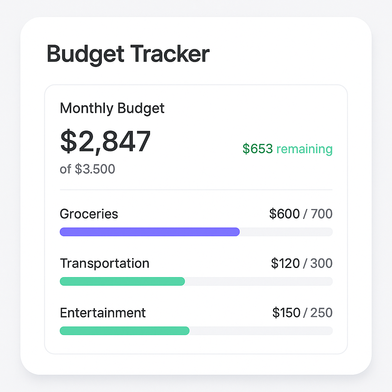This screenshot has height=392, width=392.
Task: Click the green Transportation progress bar
Action: (122, 281)
